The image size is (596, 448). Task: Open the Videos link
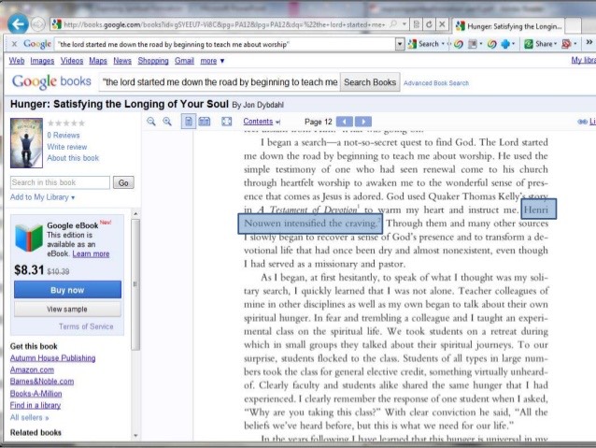coord(71,61)
